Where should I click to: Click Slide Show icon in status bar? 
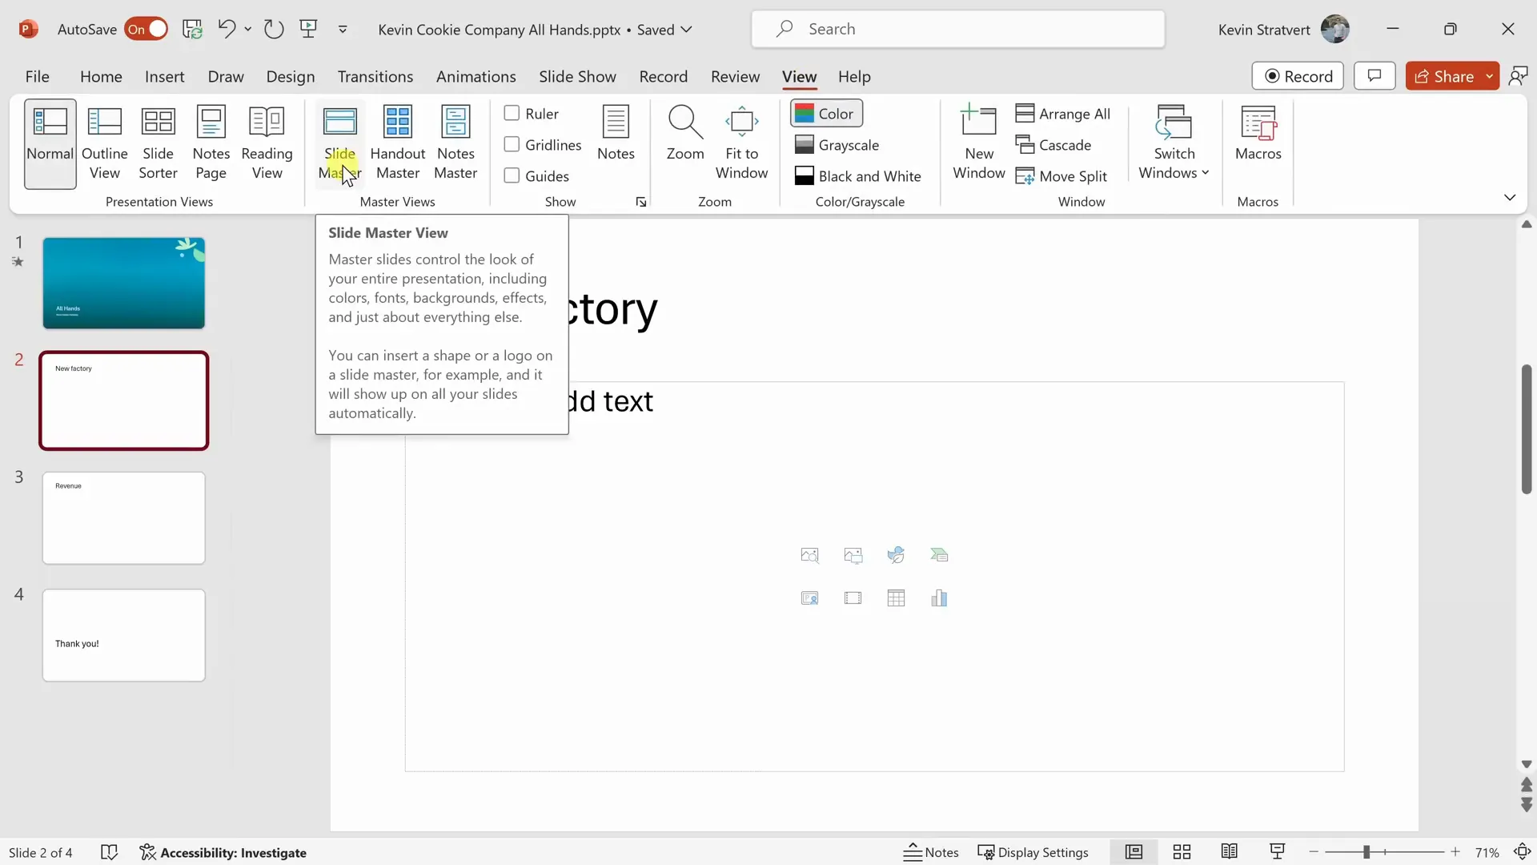(x=1278, y=852)
